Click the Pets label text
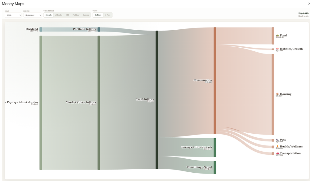This screenshot has height=181, width=310. click(x=283, y=140)
